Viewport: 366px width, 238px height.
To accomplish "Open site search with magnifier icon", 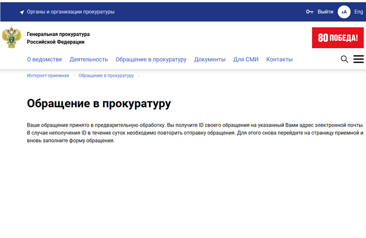I will pyautogui.click(x=345, y=59).
